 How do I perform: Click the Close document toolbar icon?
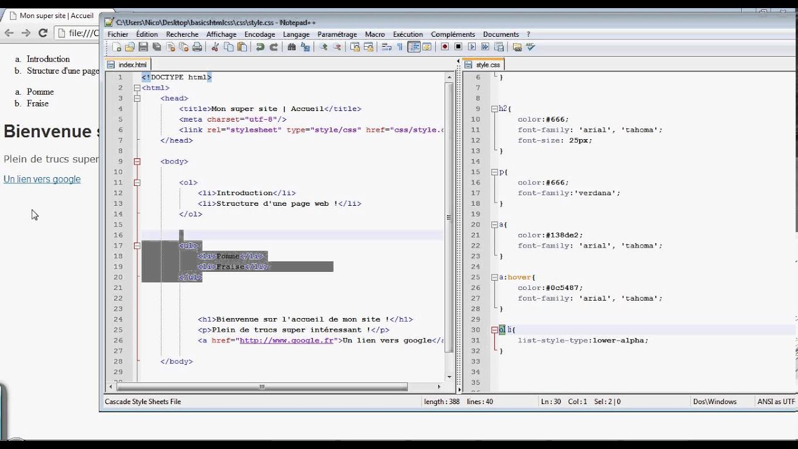tap(170, 47)
